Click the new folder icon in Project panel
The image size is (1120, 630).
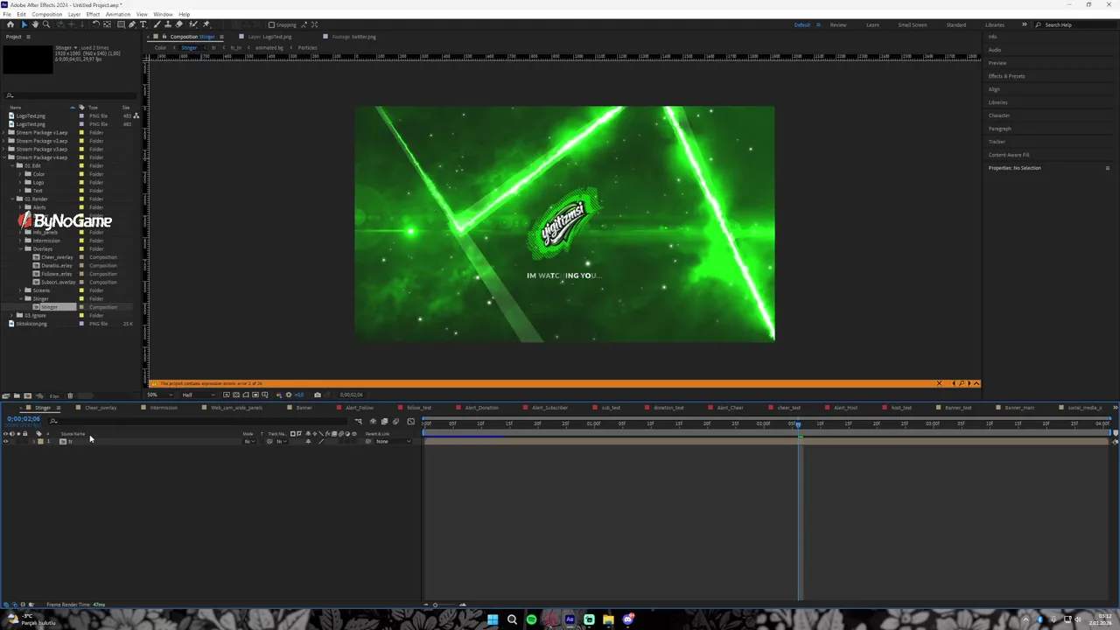click(x=17, y=395)
